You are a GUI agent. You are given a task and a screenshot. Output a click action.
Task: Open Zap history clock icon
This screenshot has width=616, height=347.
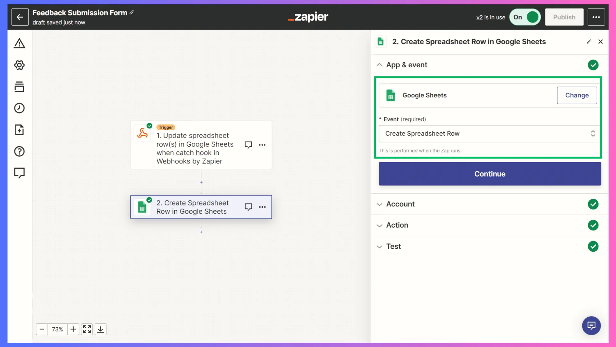coord(19,108)
